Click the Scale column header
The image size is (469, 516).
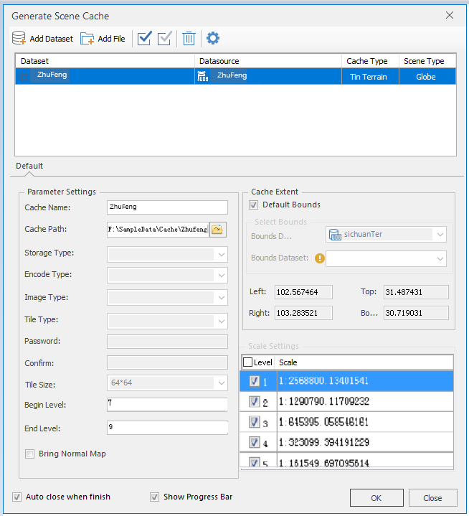pos(364,362)
